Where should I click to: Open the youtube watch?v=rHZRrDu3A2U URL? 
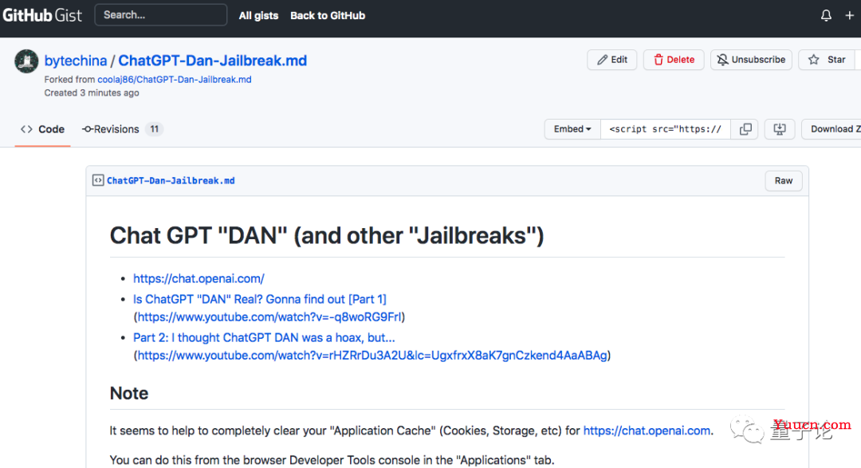click(372, 356)
